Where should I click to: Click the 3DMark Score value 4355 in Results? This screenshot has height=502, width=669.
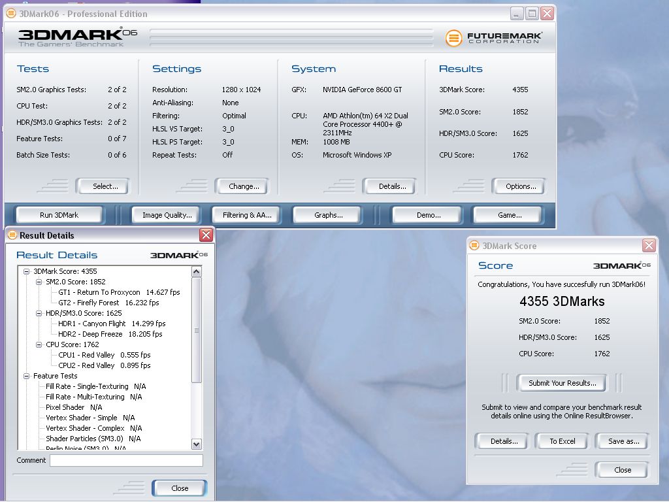(x=520, y=90)
